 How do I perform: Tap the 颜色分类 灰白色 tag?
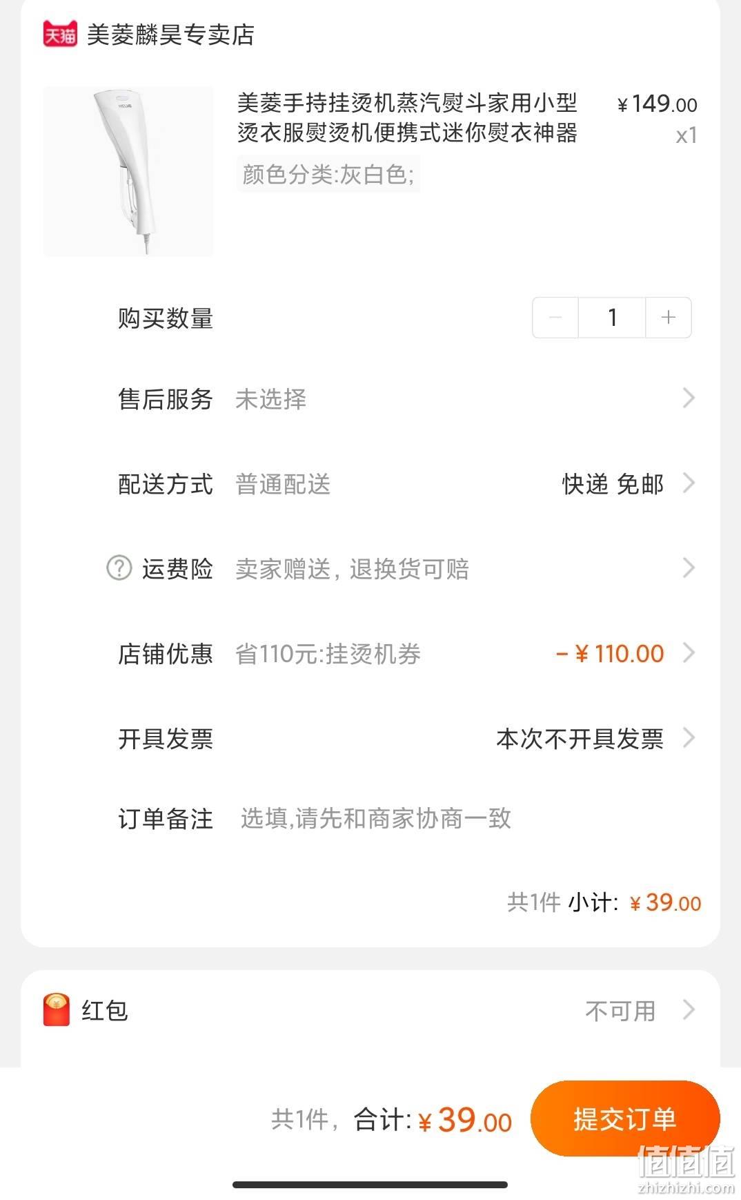click(x=328, y=175)
